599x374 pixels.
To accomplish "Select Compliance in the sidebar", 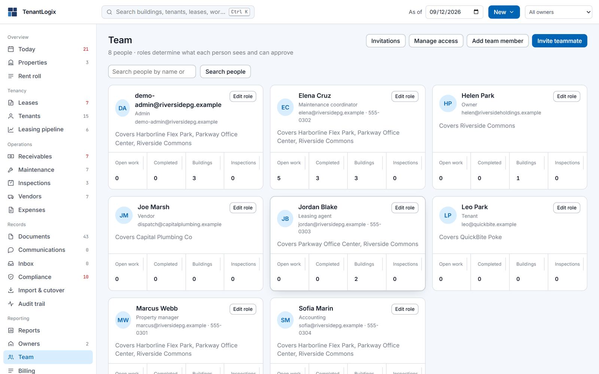I will tap(48, 277).
